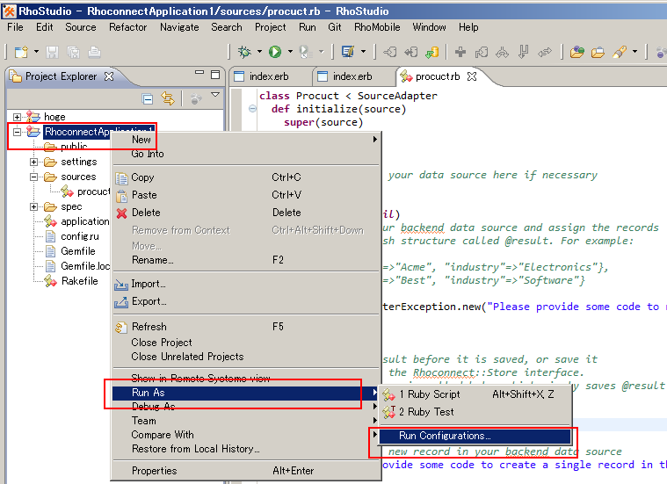Screen dimensions: 667x484
Task: Open the Window menu
Action: (x=429, y=27)
